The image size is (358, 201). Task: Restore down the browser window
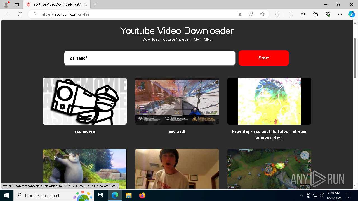pyautogui.click(x=339, y=4)
